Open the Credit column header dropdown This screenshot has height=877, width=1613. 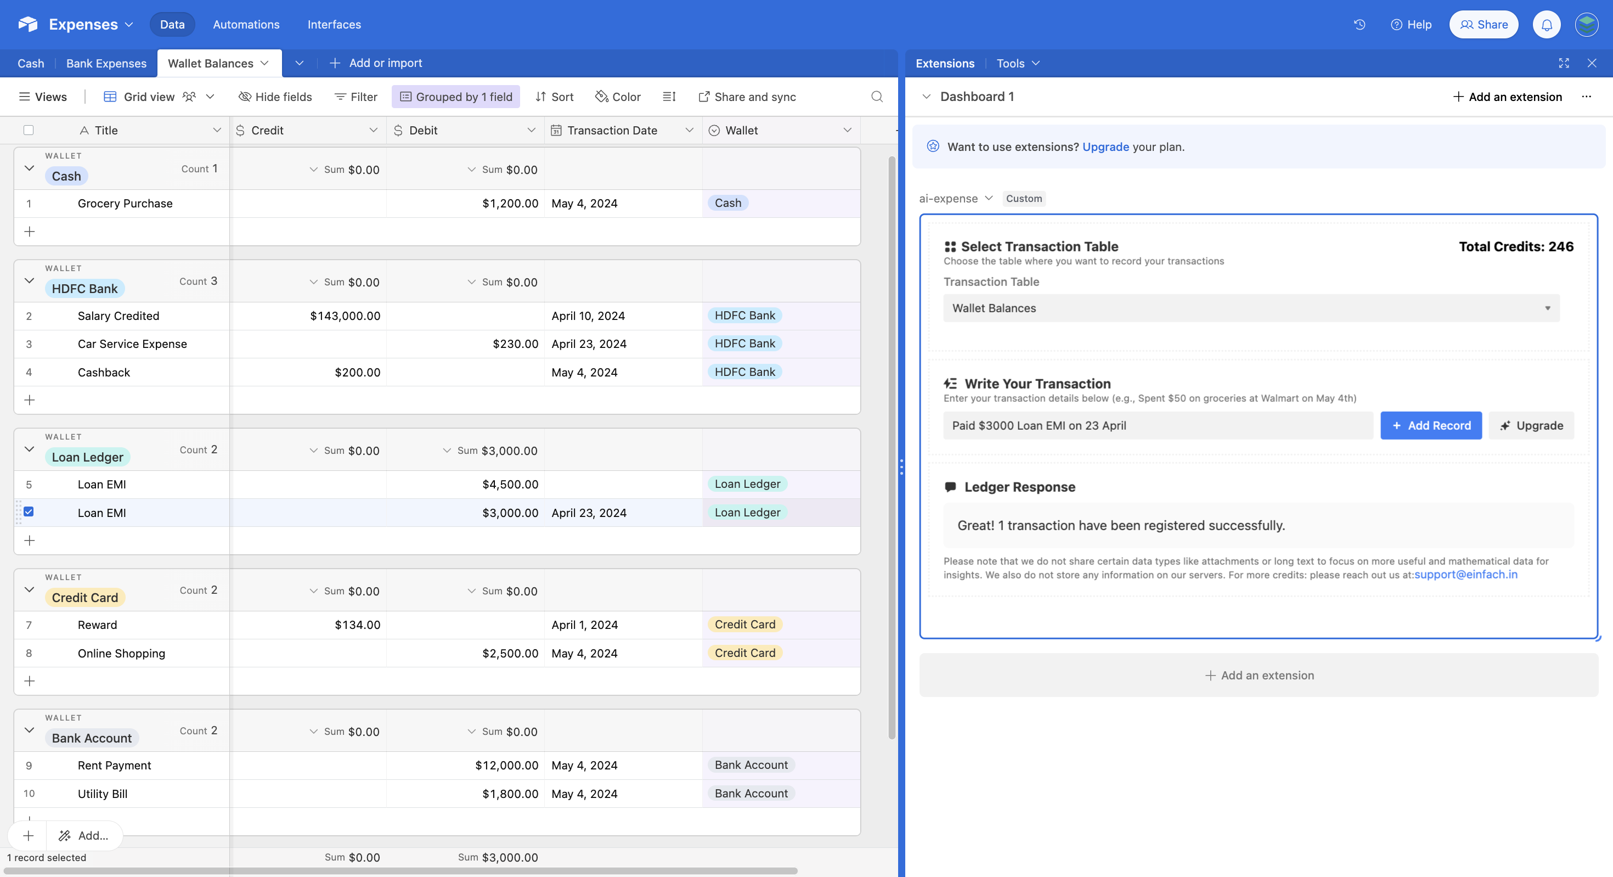[373, 130]
